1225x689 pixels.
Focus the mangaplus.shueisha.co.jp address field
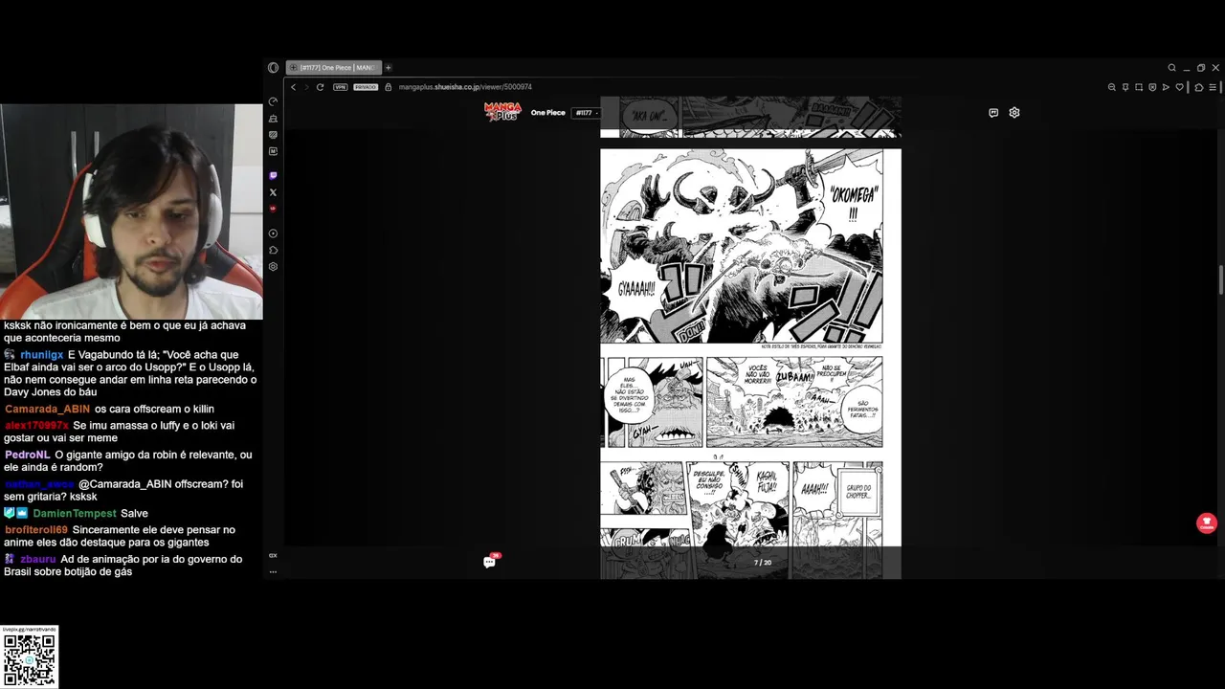click(x=465, y=87)
